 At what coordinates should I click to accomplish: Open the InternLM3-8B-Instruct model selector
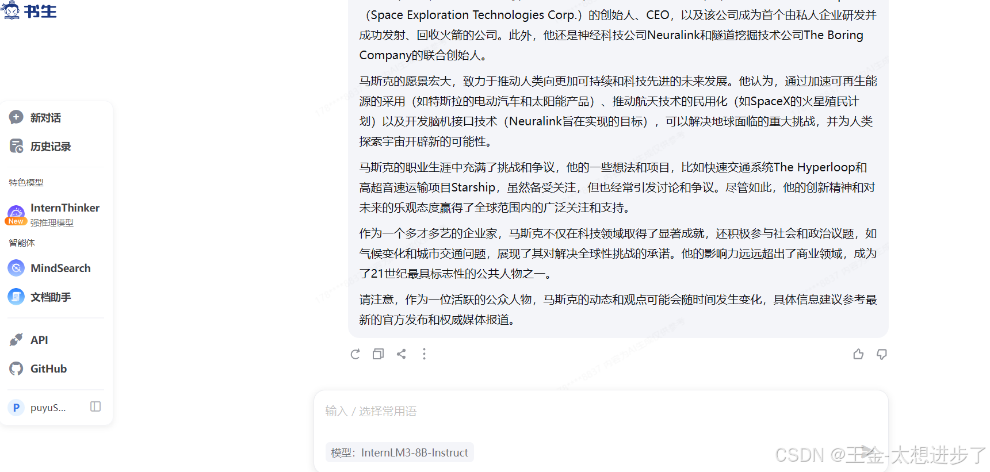pos(399,452)
